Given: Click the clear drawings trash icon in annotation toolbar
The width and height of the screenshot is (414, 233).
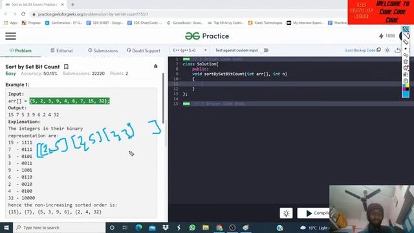Looking at the screenshot, I should click(406, 61).
